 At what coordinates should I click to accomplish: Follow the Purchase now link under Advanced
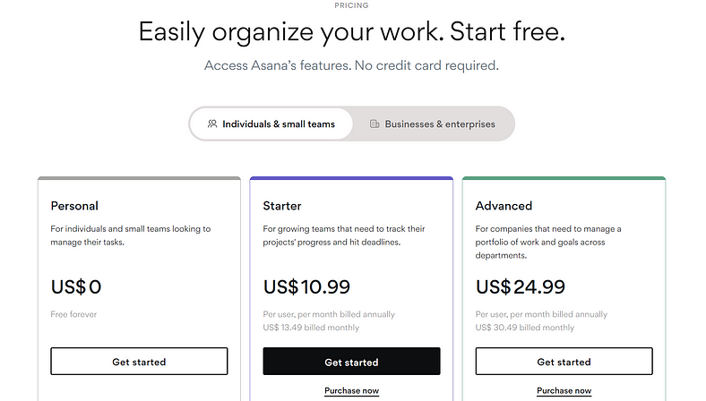(564, 391)
